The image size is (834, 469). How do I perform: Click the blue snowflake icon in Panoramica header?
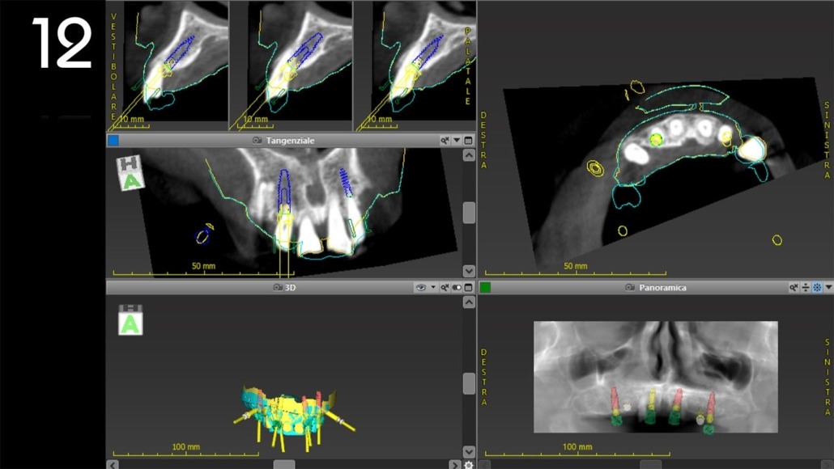tap(817, 287)
